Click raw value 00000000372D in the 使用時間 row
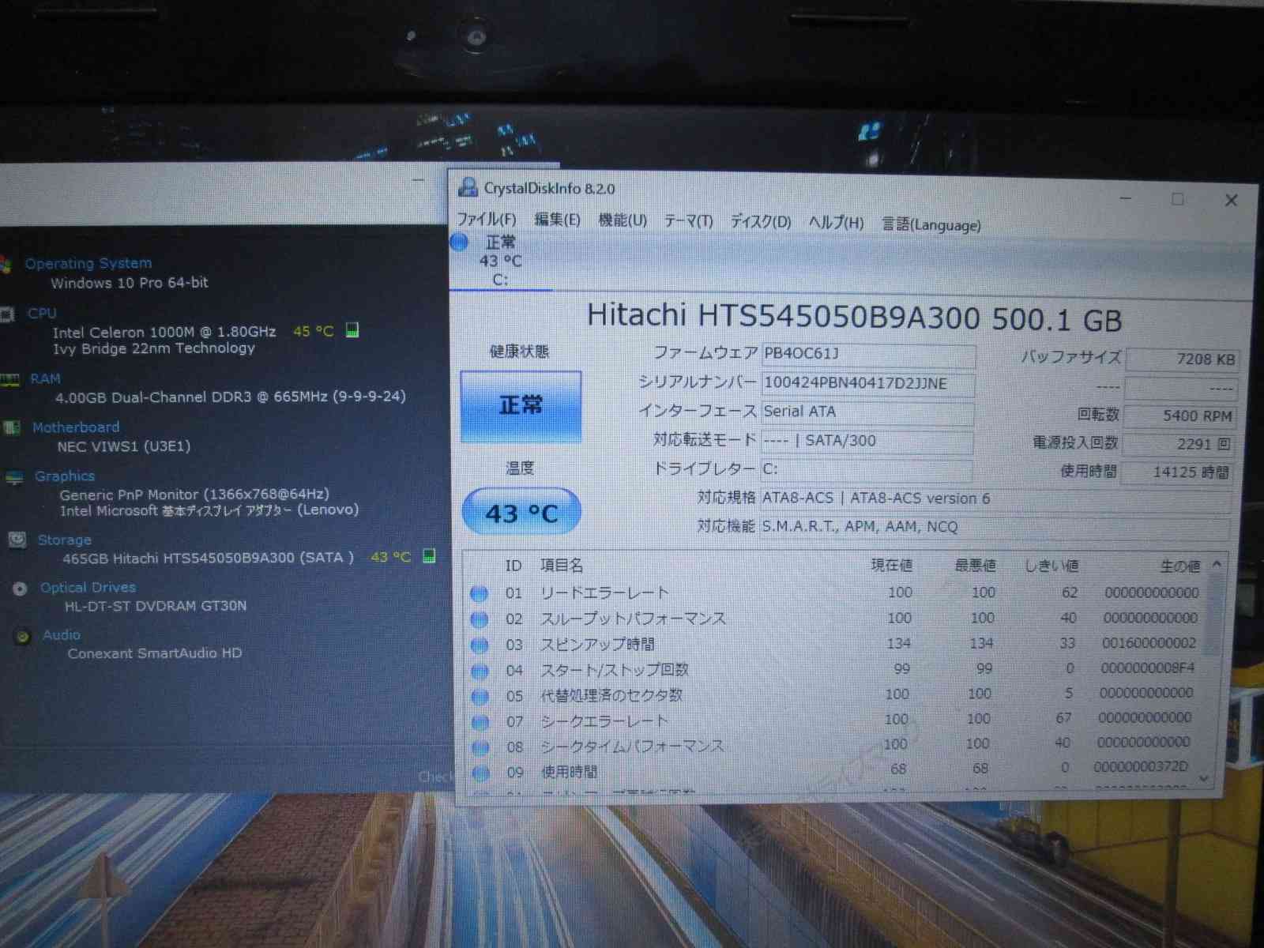The image size is (1264, 948). click(x=1141, y=767)
